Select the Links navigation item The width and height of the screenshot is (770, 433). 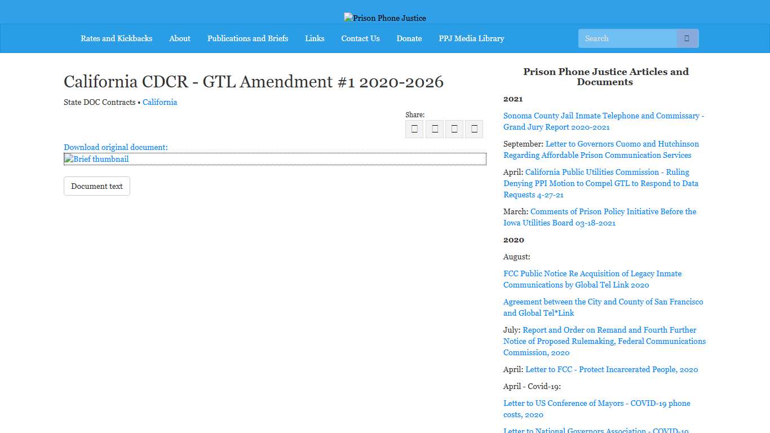coord(315,38)
